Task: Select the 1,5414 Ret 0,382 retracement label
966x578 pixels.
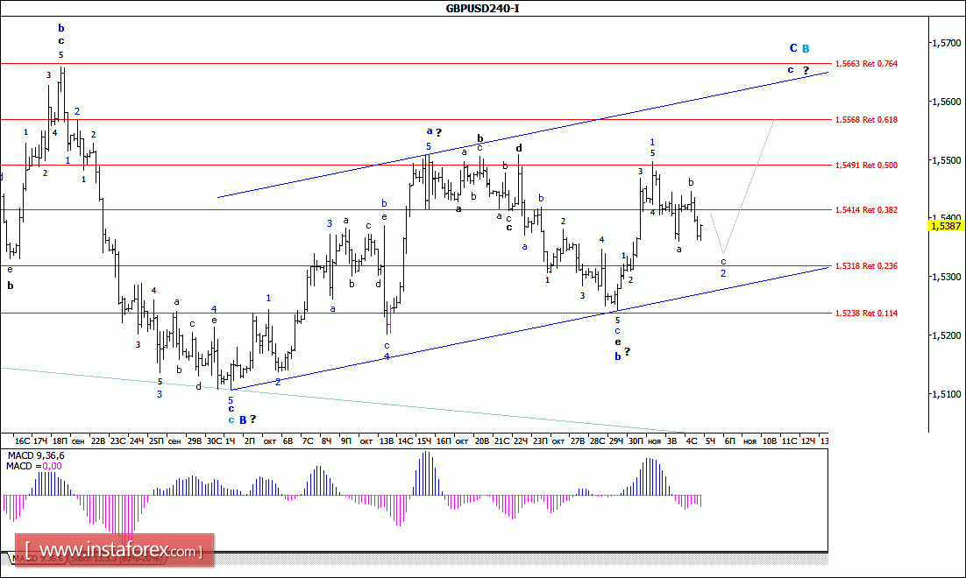Action: tap(866, 210)
